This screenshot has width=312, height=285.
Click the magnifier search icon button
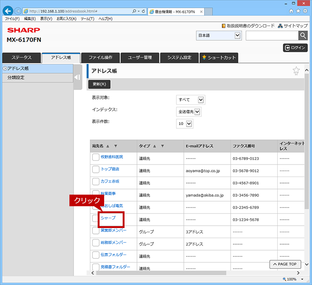point(303,36)
